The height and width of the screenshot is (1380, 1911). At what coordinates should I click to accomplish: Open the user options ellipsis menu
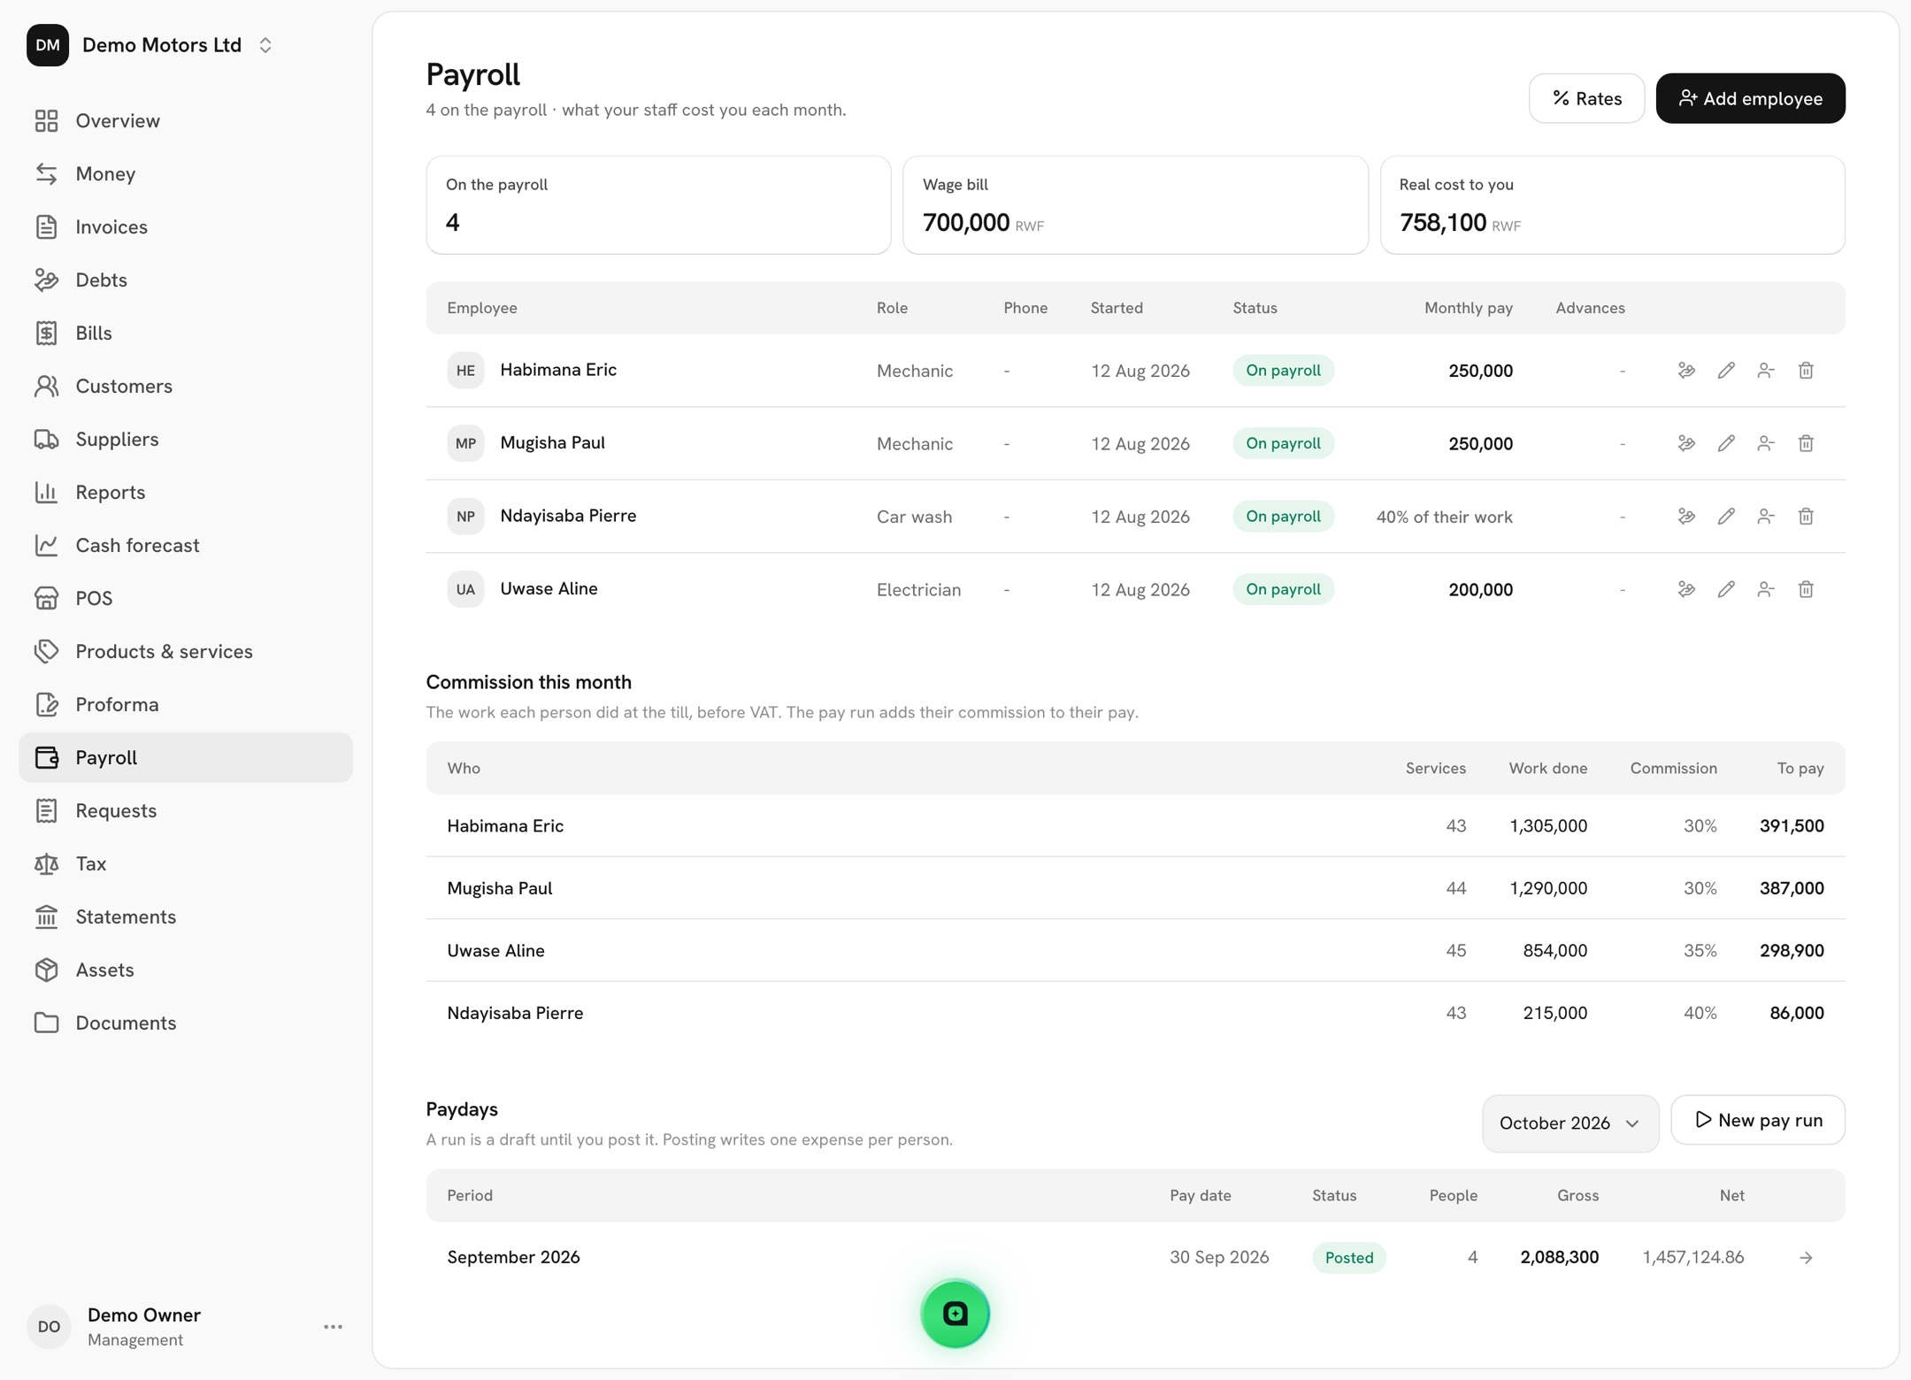coord(333,1327)
